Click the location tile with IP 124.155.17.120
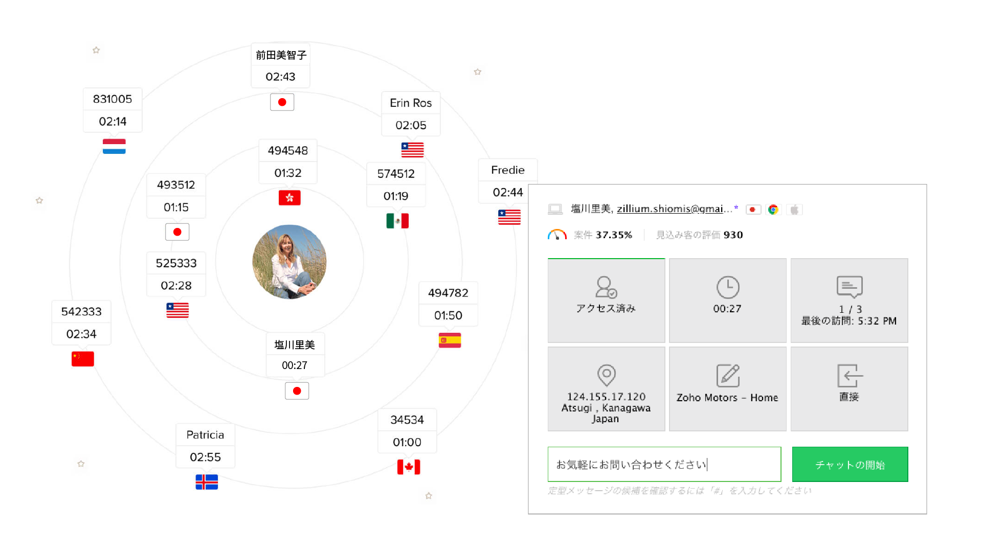This screenshot has height=552, width=982. coord(606,389)
